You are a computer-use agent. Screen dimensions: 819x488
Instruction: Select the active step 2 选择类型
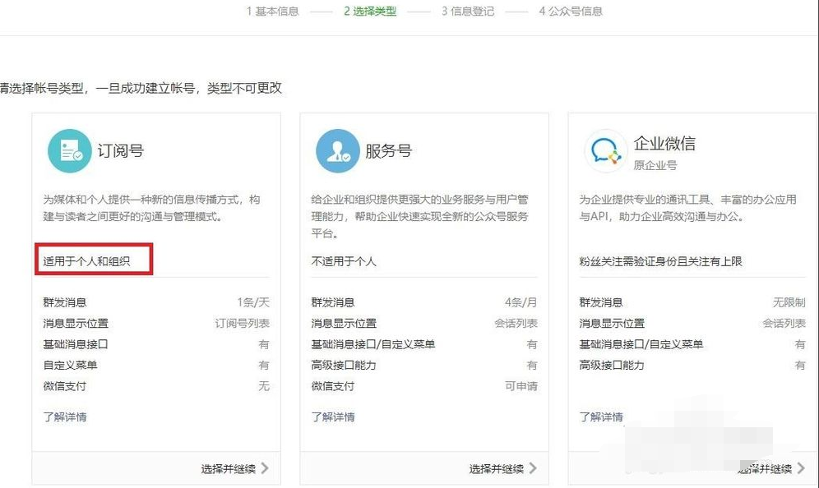[370, 12]
